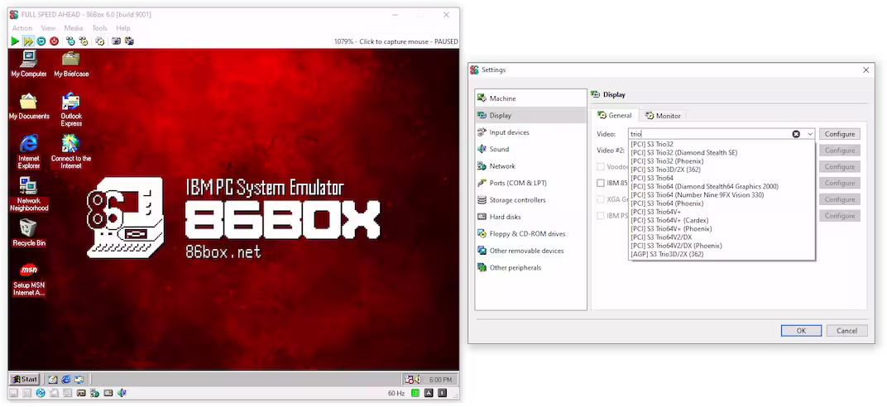Viewport: 887px width, 407px height.
Task: Select the Connect to the Internet icon
Action: tap(71, 151)
